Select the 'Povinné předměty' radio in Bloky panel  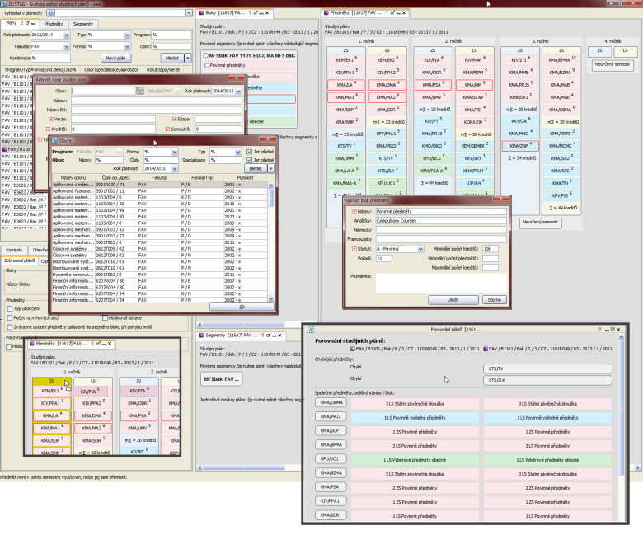click(207, 66)
